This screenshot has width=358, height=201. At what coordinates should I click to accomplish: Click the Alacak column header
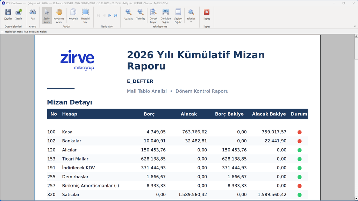[188, 114]
